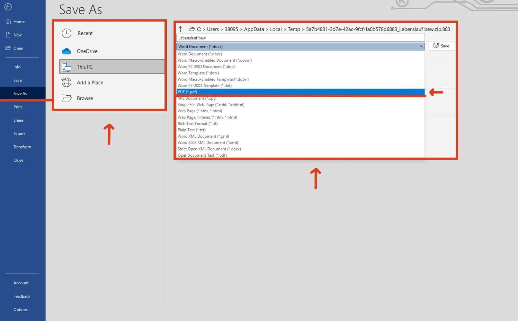The image size is (518, 321).
Task: Select Single File Web Page (*.mht, *.mhtml)
Action: (x=300, y=105)
